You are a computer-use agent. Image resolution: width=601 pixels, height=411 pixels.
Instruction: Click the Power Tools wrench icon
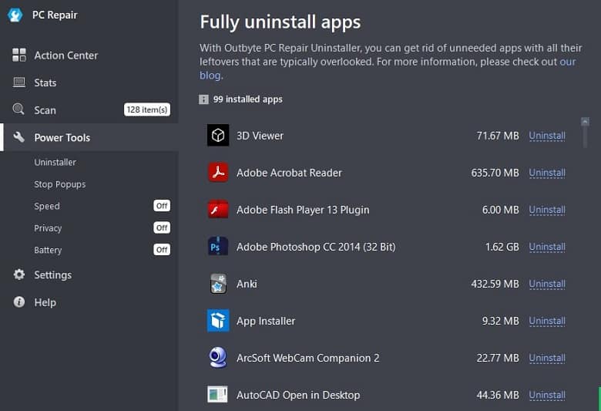[18, 137]
